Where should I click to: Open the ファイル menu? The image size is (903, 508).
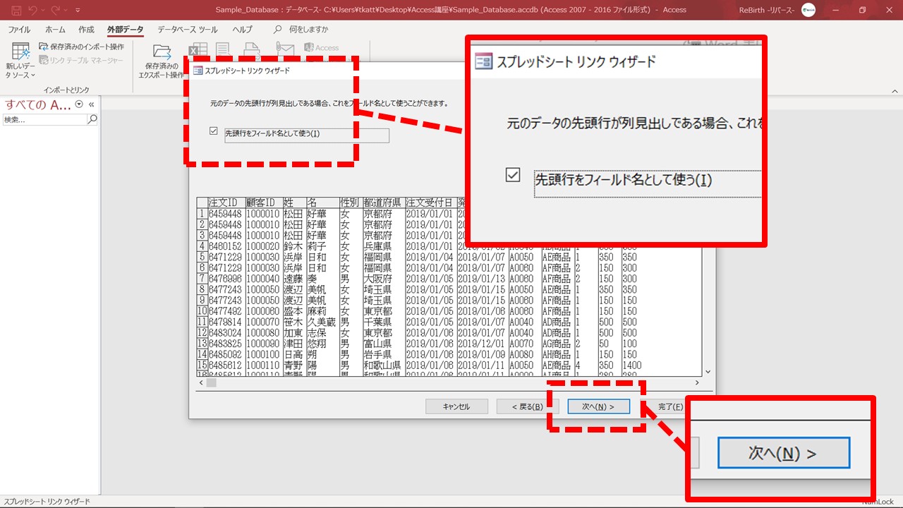pyautogui.click(x=19, y=30)
